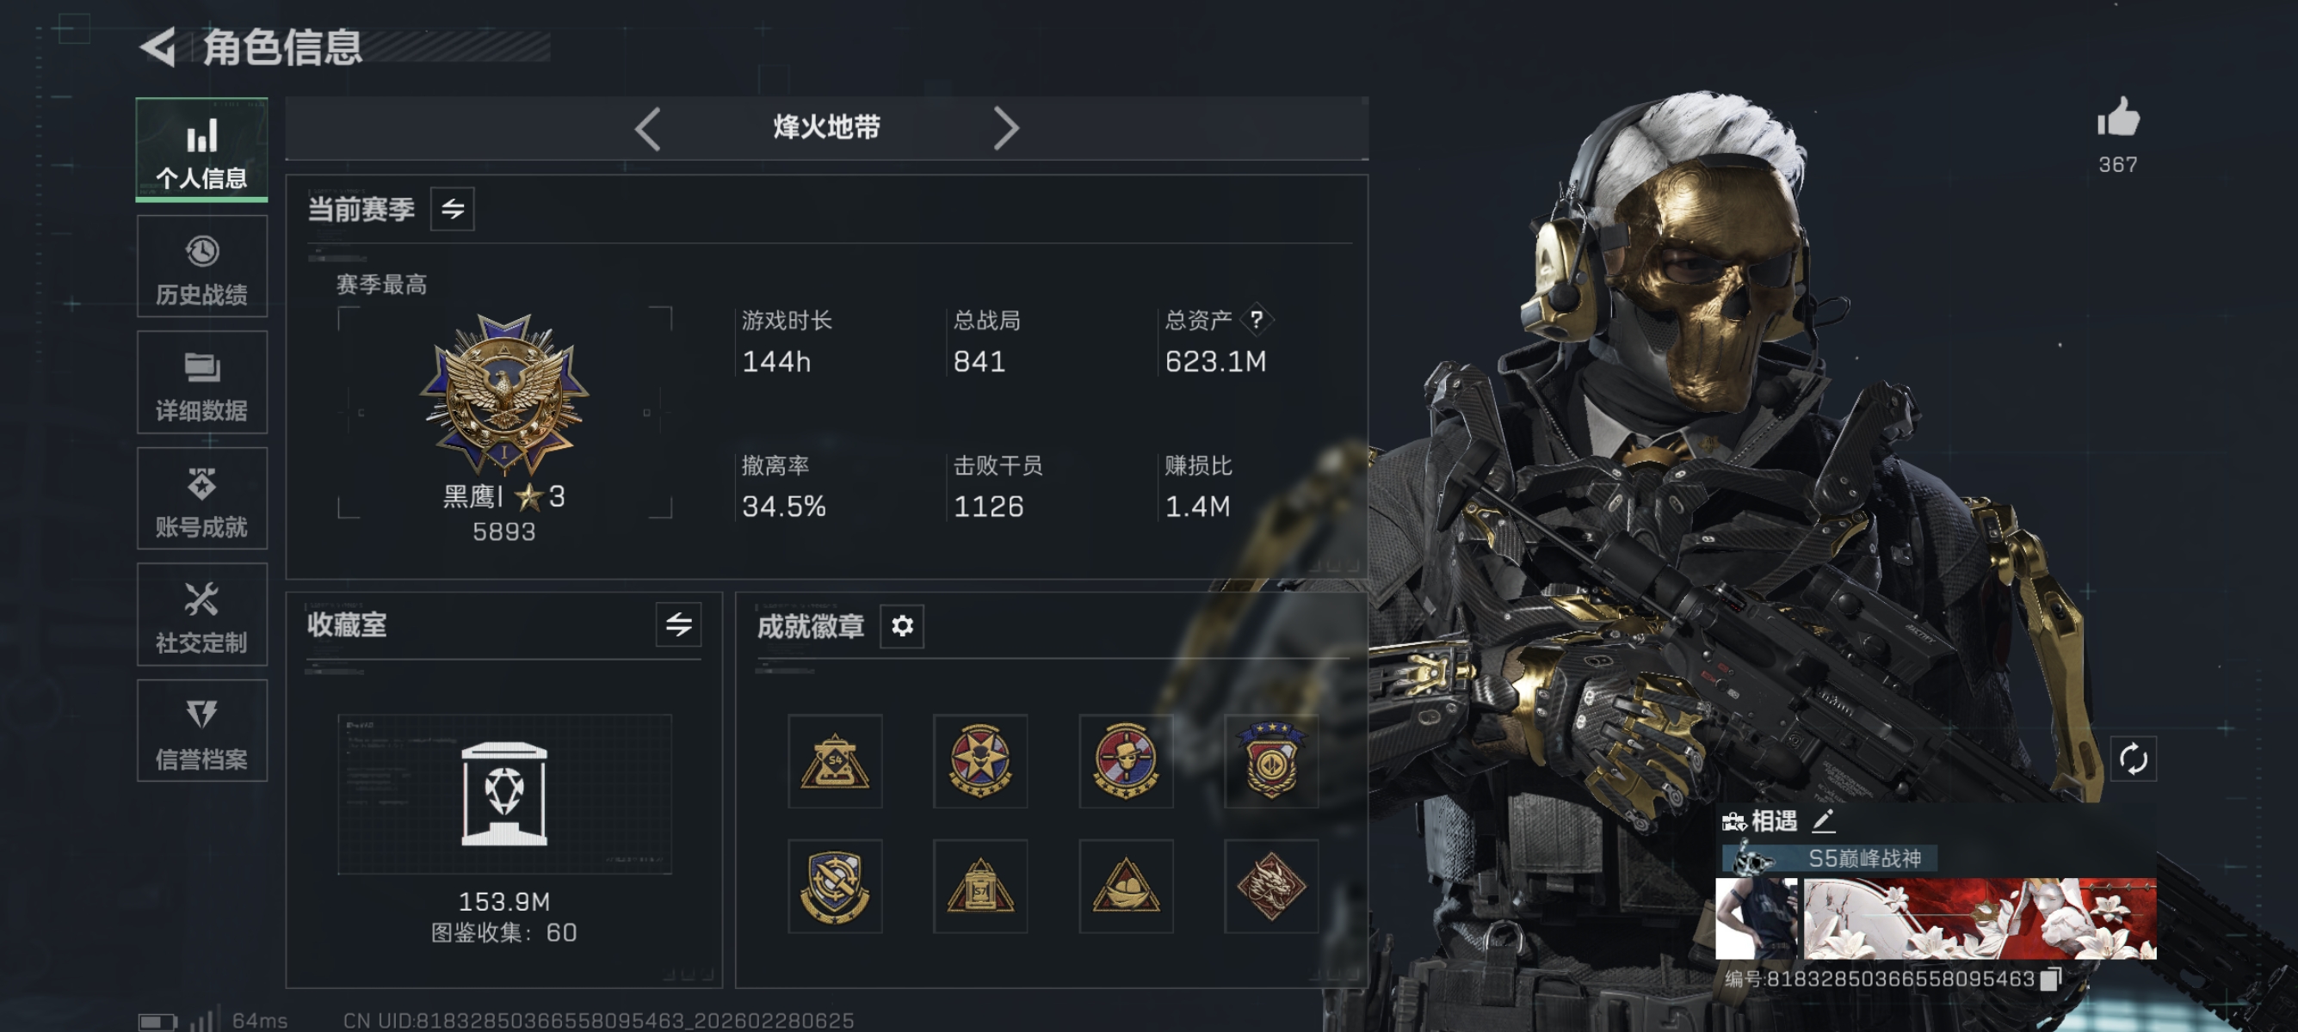Image resolution: width=2298 pixels, height=1032 pixels.
Task: Click the back arrow beside 角色信息
Action: click(x=158, y=47)
